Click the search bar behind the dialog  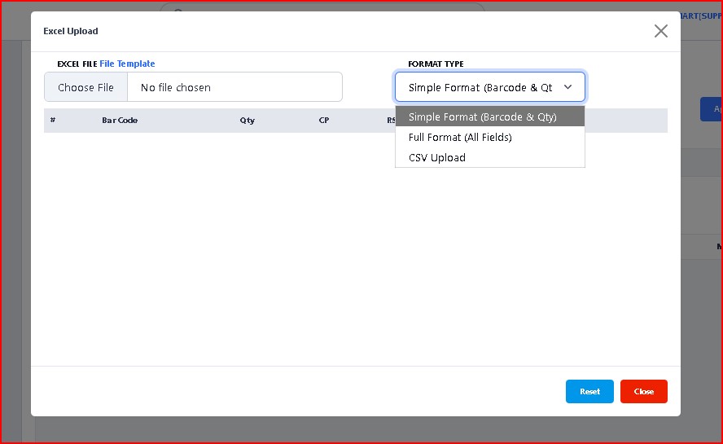(326, 7)
